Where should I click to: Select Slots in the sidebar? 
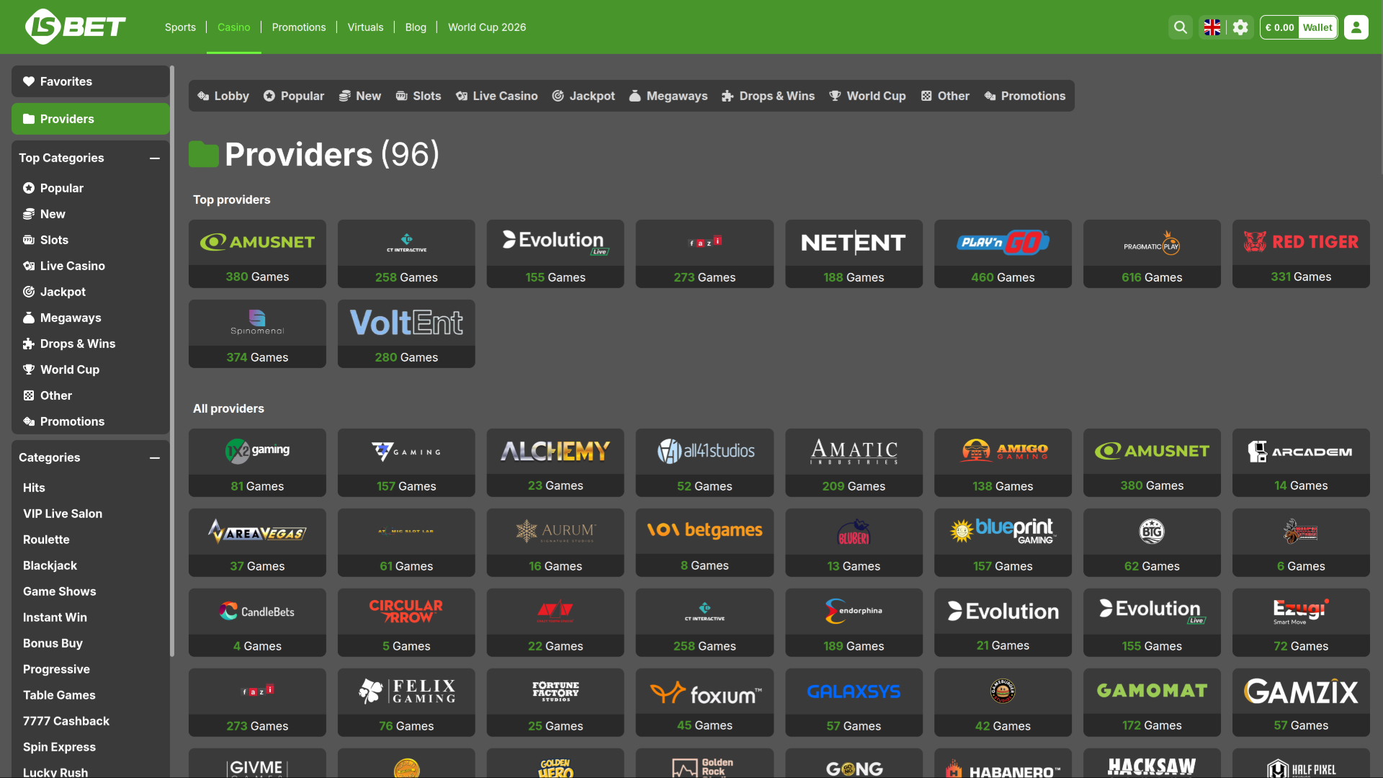coord(91,240)
